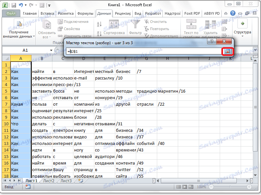Screen dimensions: 261x195
Task: Click the 100% zoom level
Action: (x=201, y=187)
